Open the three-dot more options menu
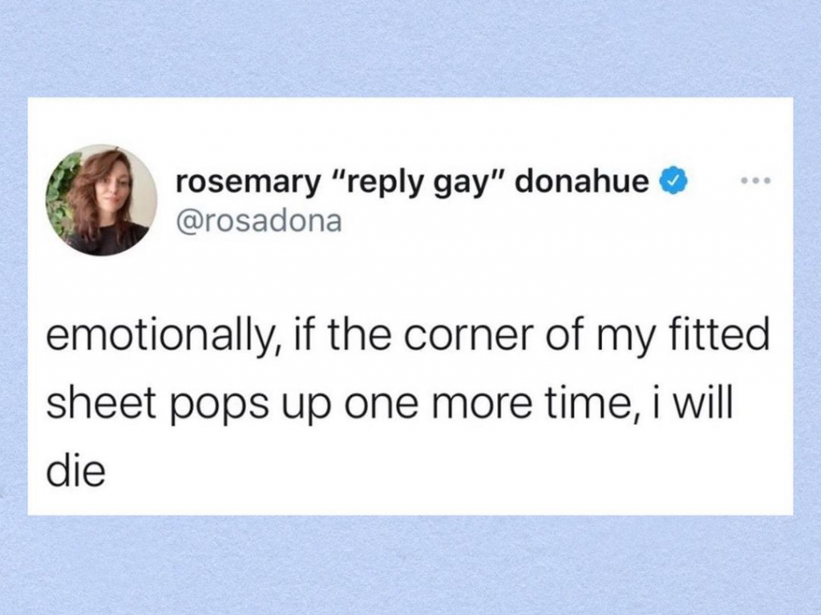 pos(755,181)
